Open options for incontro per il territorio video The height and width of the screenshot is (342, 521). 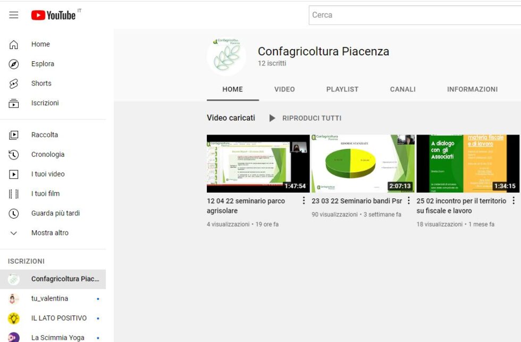click(x=514, y=201)
